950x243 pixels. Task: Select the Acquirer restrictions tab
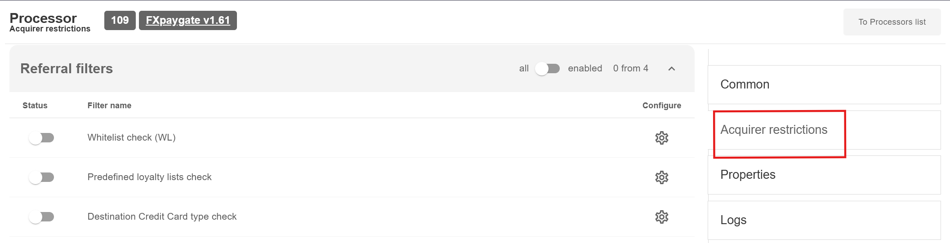[774, 130]
